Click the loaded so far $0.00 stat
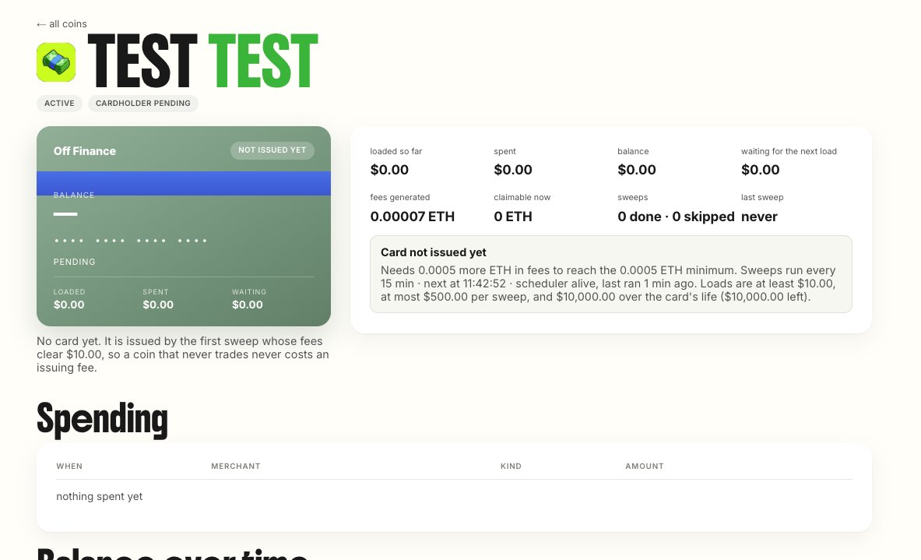Image resolution: width=921 pixels, height=560 pixels. [389, 170]
